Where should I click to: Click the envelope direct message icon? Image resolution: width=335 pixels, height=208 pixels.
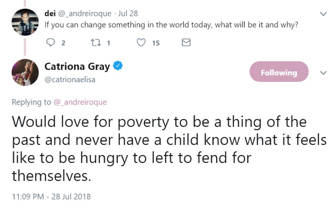(x=186, y=43)
